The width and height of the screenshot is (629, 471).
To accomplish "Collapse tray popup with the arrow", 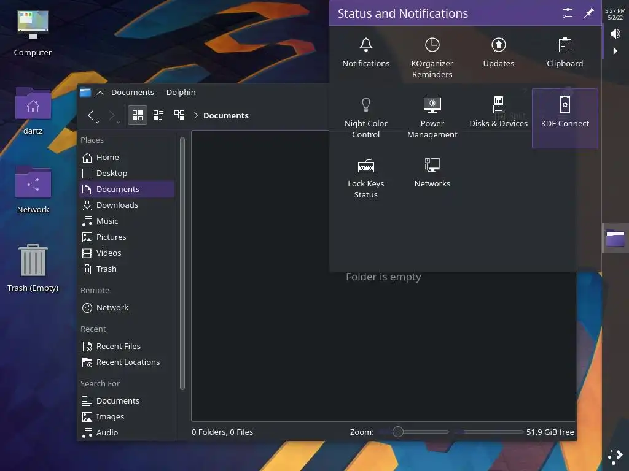I will (615, 51).
